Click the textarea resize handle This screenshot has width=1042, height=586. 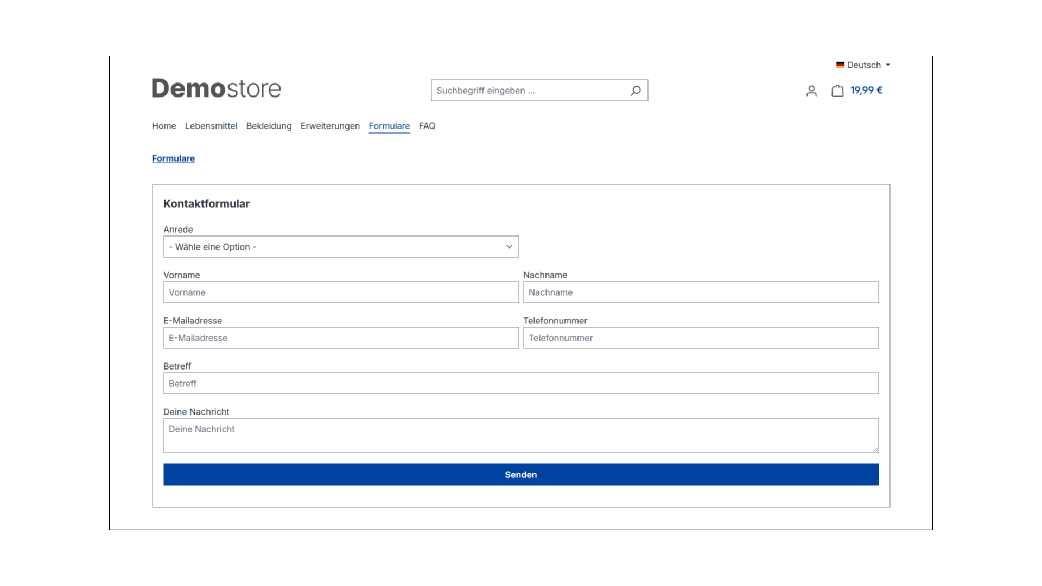coord(875,449)
